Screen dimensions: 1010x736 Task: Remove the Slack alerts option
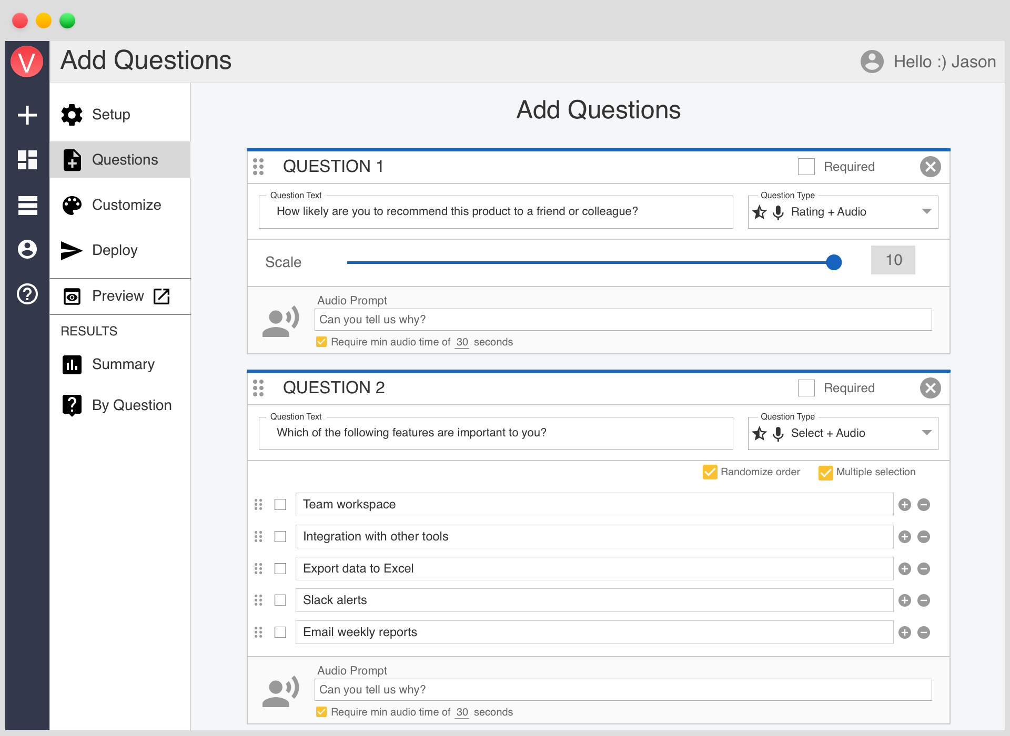point(924,600)
